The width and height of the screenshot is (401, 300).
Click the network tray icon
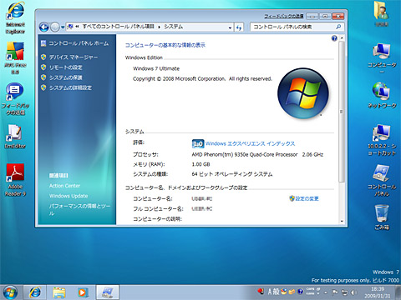click(x=345, y=292)
